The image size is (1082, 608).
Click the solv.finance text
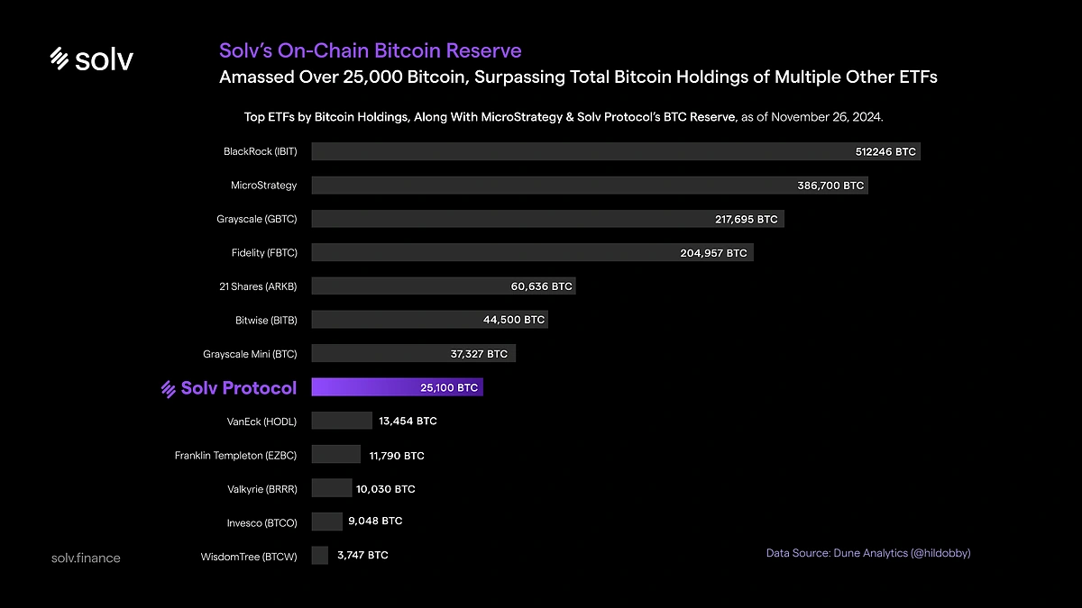(85, 558)
